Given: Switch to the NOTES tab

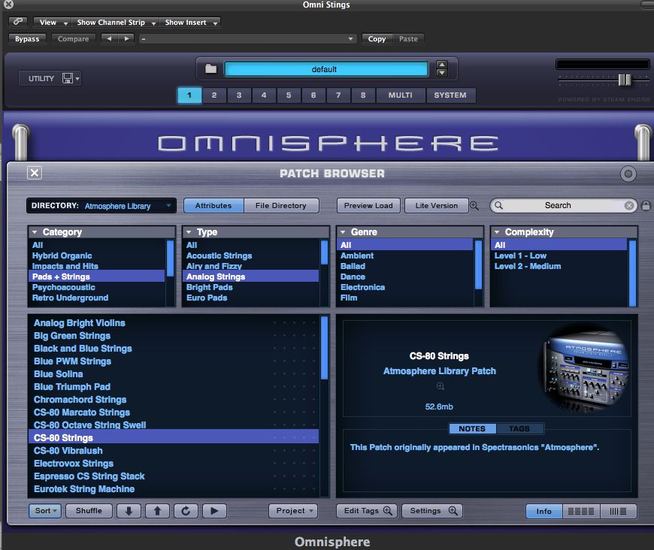Looking at the screenshot, I should 472,429.
